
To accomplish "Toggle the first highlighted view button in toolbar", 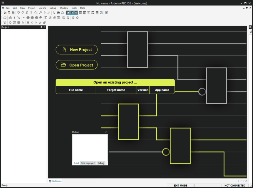I will point(68,13).
